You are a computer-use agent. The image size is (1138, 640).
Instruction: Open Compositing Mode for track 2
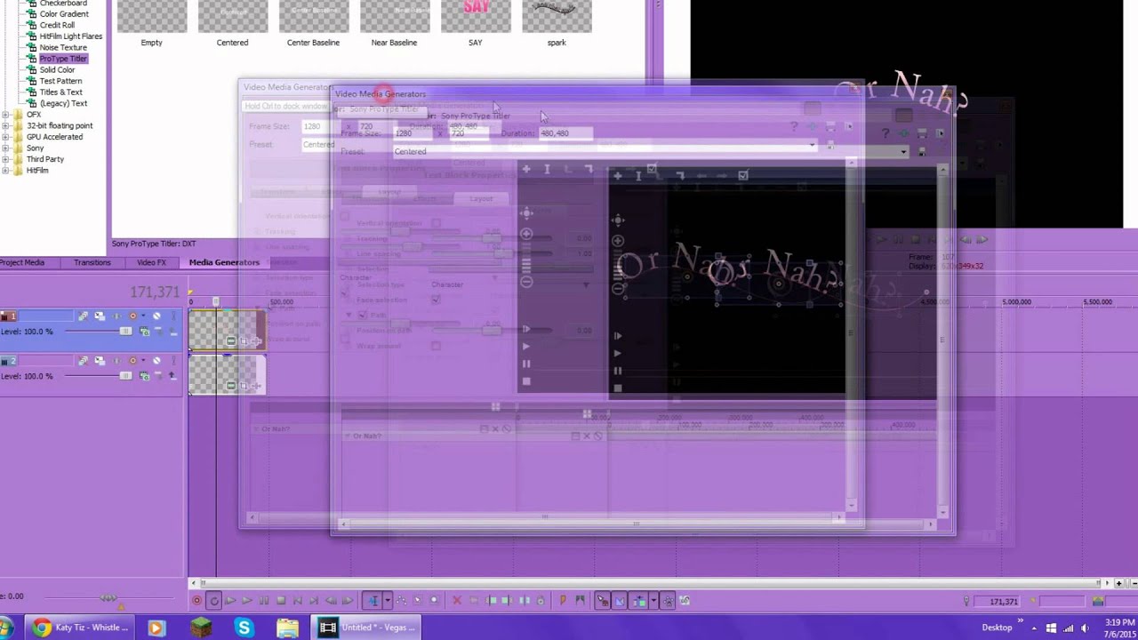click(x=144, y=375)
